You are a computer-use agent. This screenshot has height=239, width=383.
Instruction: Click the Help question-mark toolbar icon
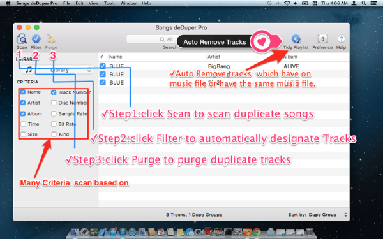(x=342, y=39)
